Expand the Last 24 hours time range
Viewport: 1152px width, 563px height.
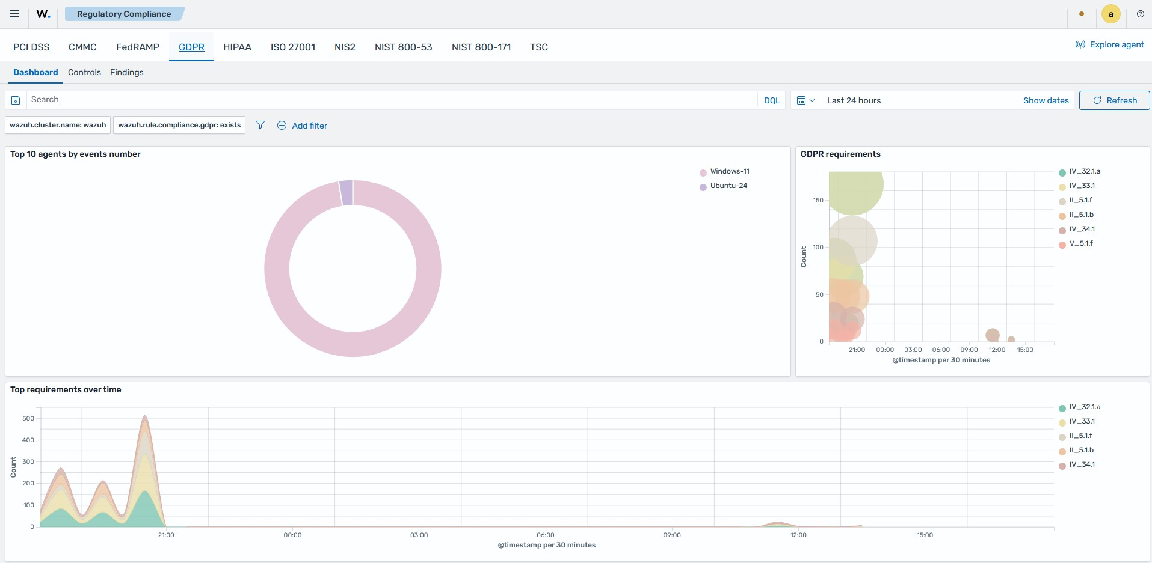click(x=854, y=100)
